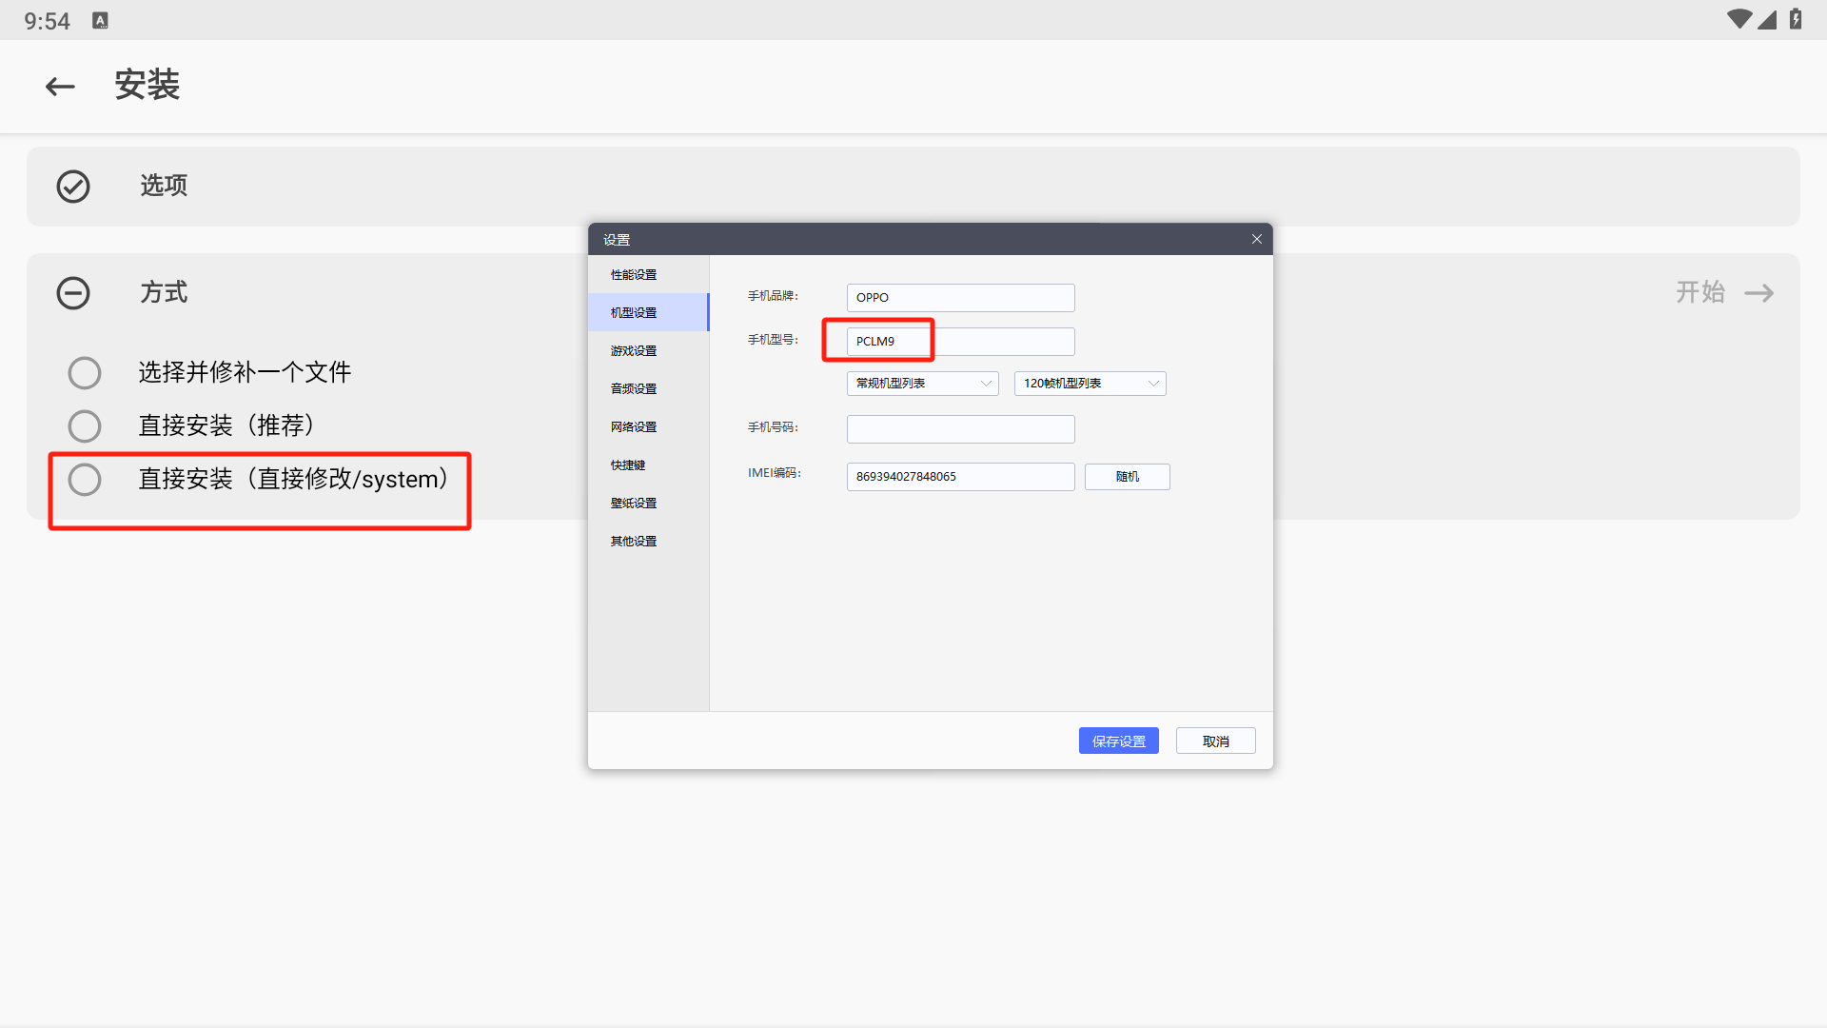Tap the 9:54 clock in status bar
The width and height of the screenshot is (1827, 1028).
pos(47,21)
